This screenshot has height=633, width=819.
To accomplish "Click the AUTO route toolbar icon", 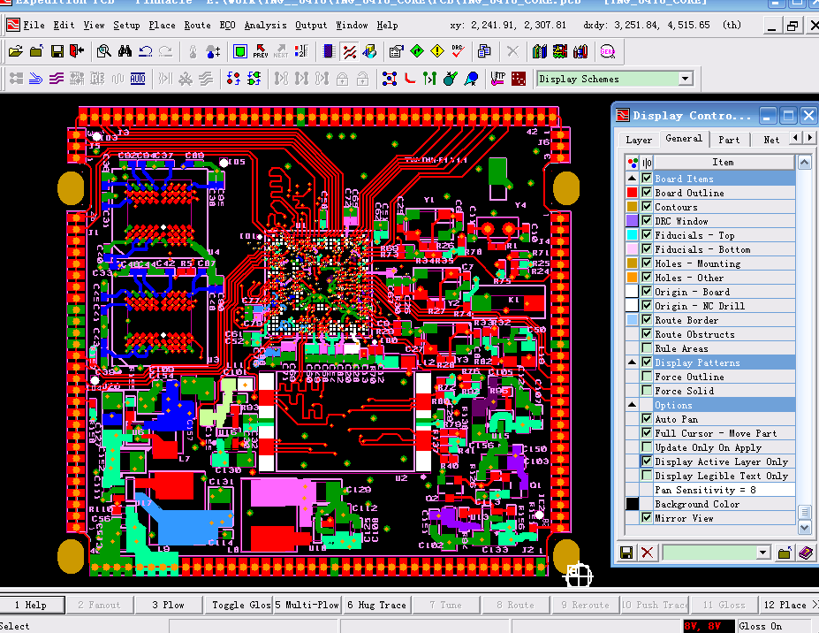I will pyautogui.click(x=138, y=79).
